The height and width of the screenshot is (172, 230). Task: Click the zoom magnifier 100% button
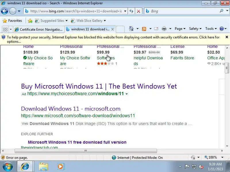pyautogui.click(x=211, y=157)
